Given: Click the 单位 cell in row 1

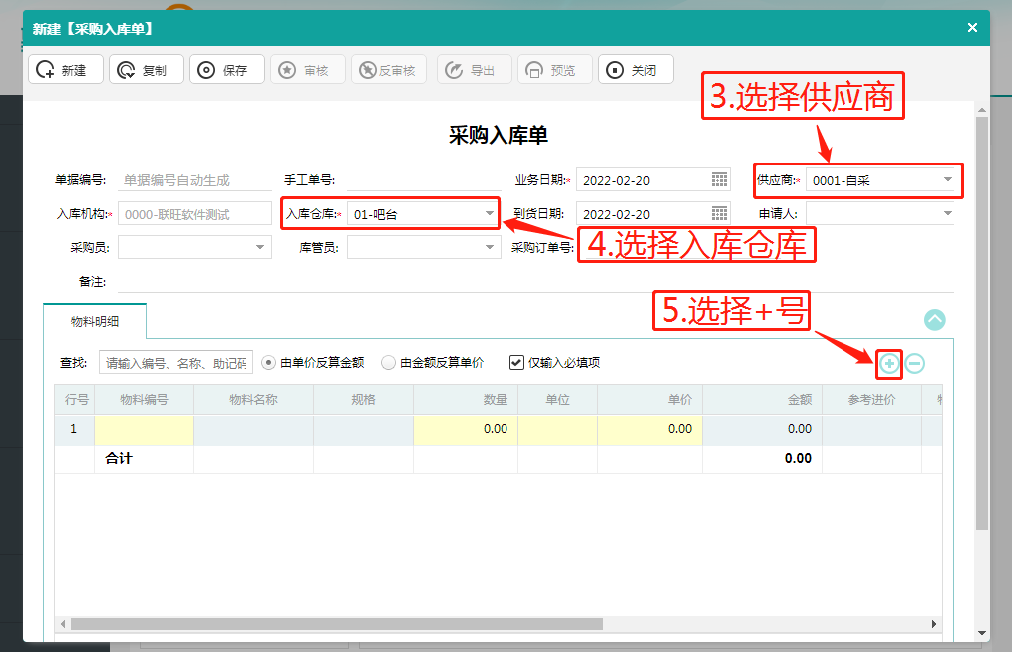Looking at the screenshot, I should tap(557, 430).
